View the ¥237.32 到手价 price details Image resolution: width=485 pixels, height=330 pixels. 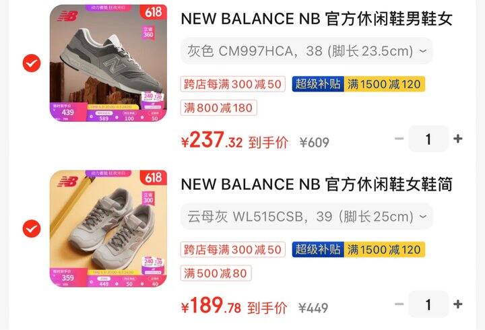tap(235, 140)
